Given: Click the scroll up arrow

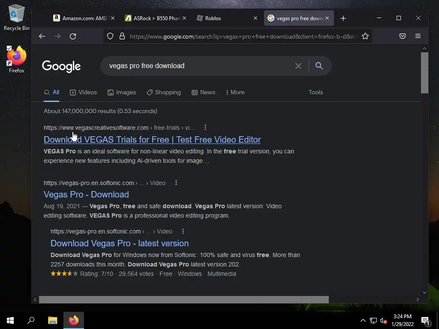Looking at the screenshot, I should tap(424, 49).
